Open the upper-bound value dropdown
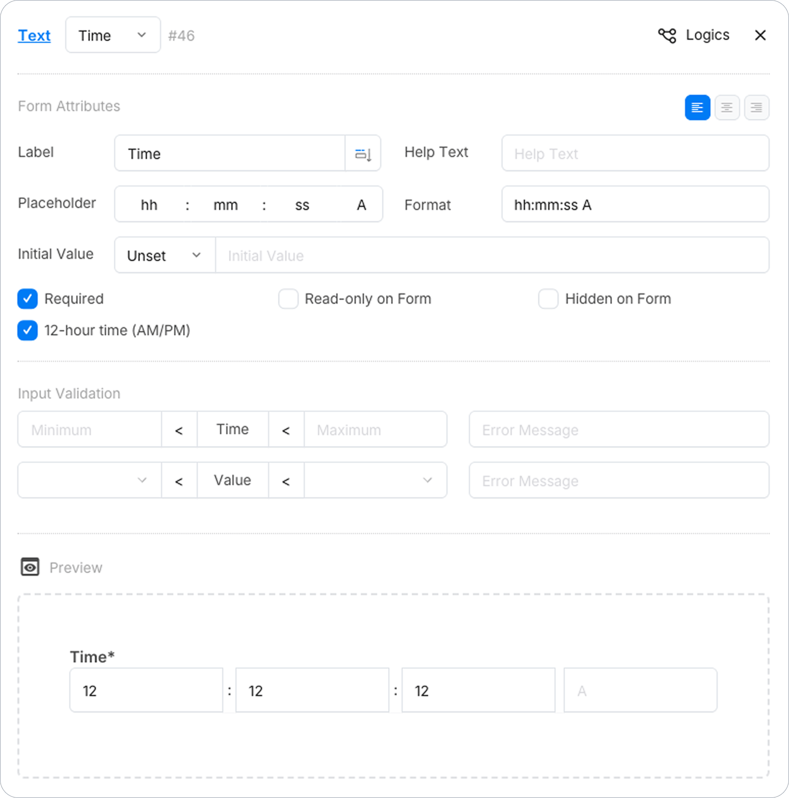This screenshot has height=798, width=789. point(376,481)
